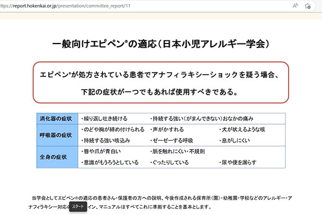This screenshot has height=215, width=322.
Task: Click the 犬が吠えるような咳 symptom entry
Action: click(243, 130)
